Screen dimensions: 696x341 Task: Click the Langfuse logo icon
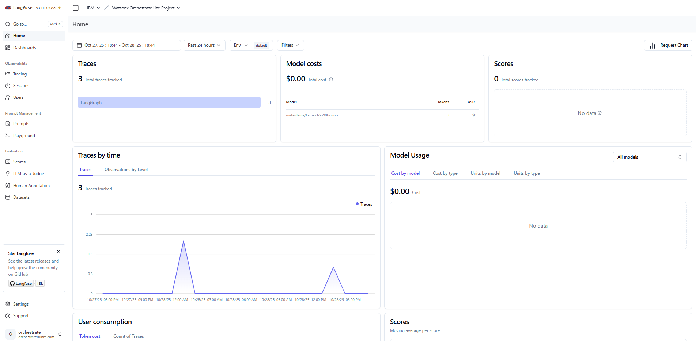pyautogui.click(x=8, y=8)
